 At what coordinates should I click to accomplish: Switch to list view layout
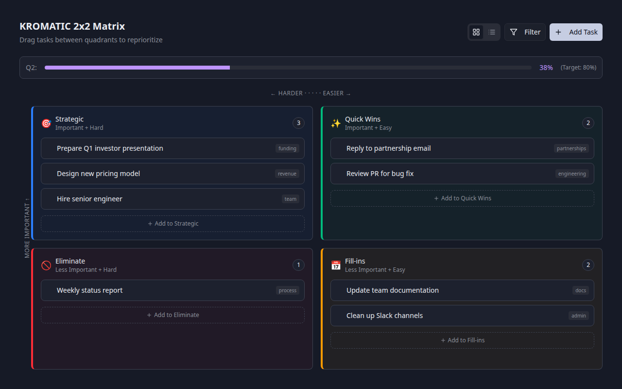click(x=492, y=32)
